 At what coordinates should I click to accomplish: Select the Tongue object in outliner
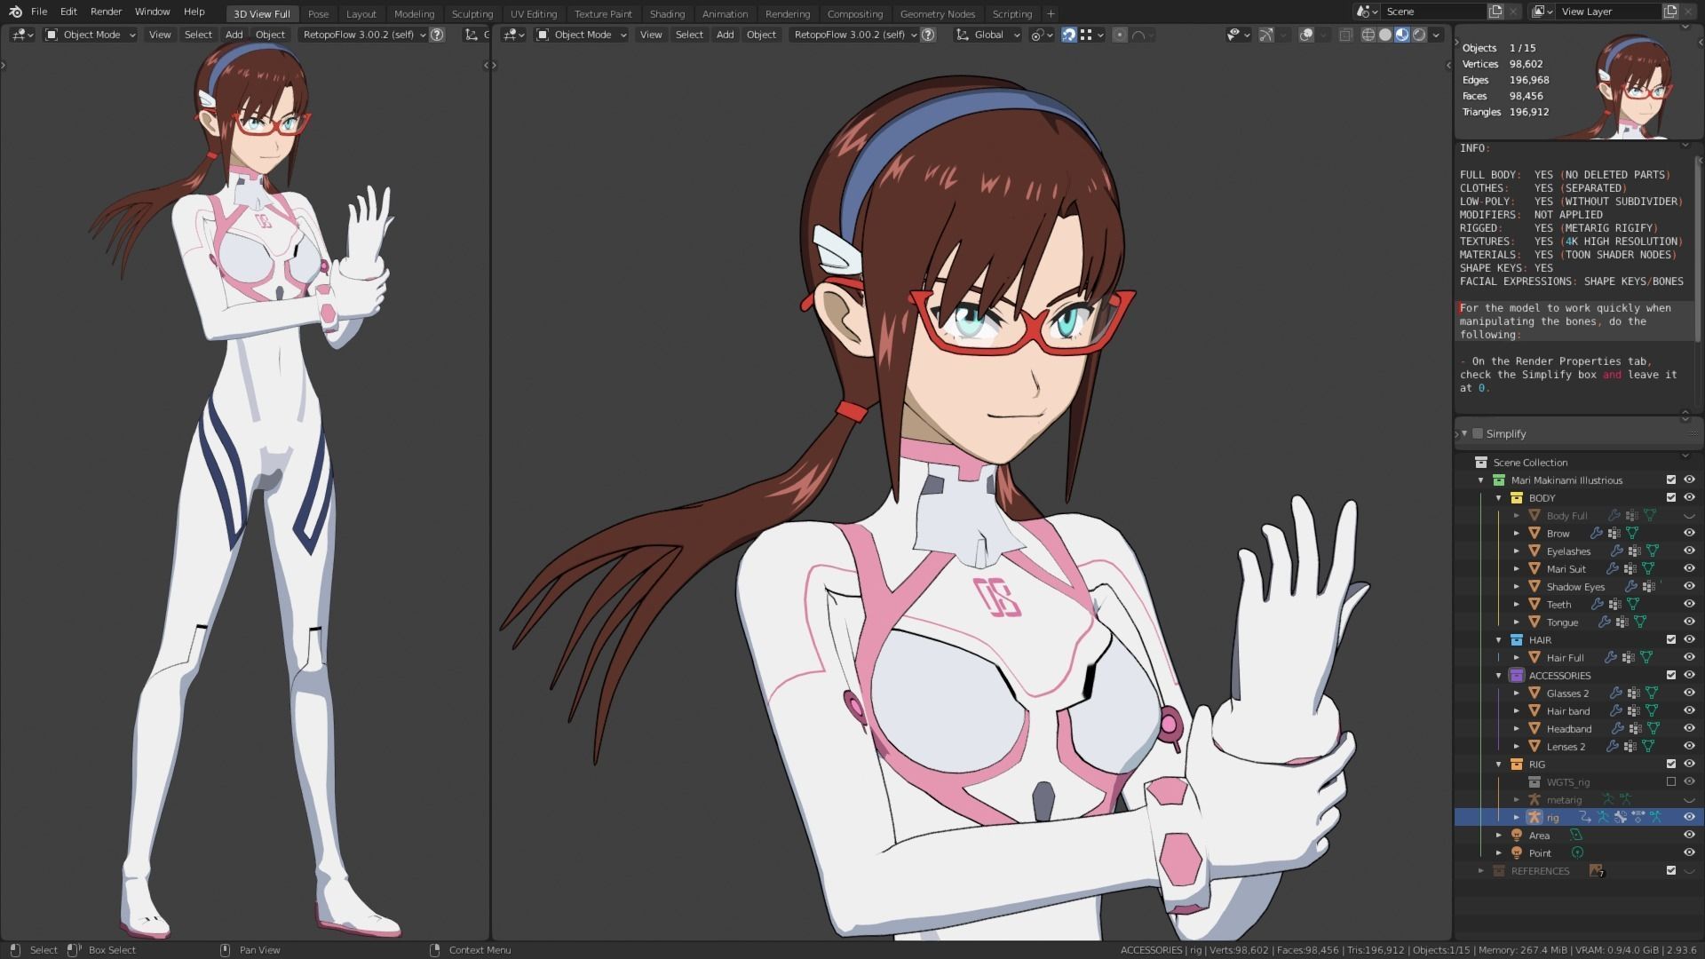[1562, 622]
